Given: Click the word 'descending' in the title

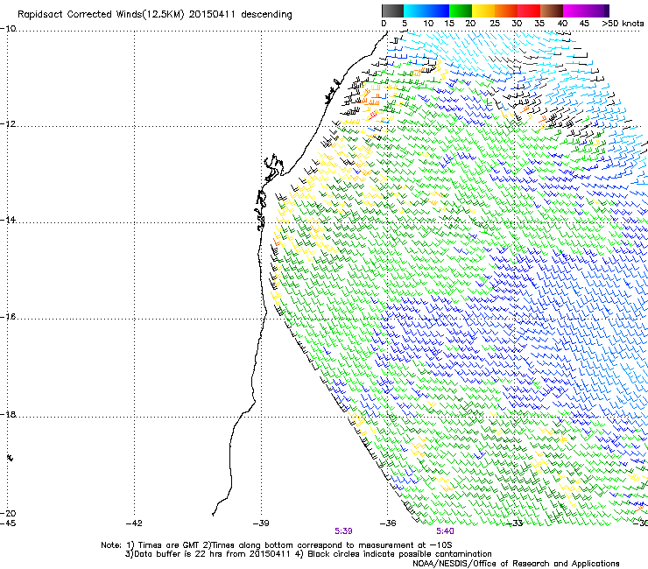Looking at the screenshot, I should click(266, 15).
